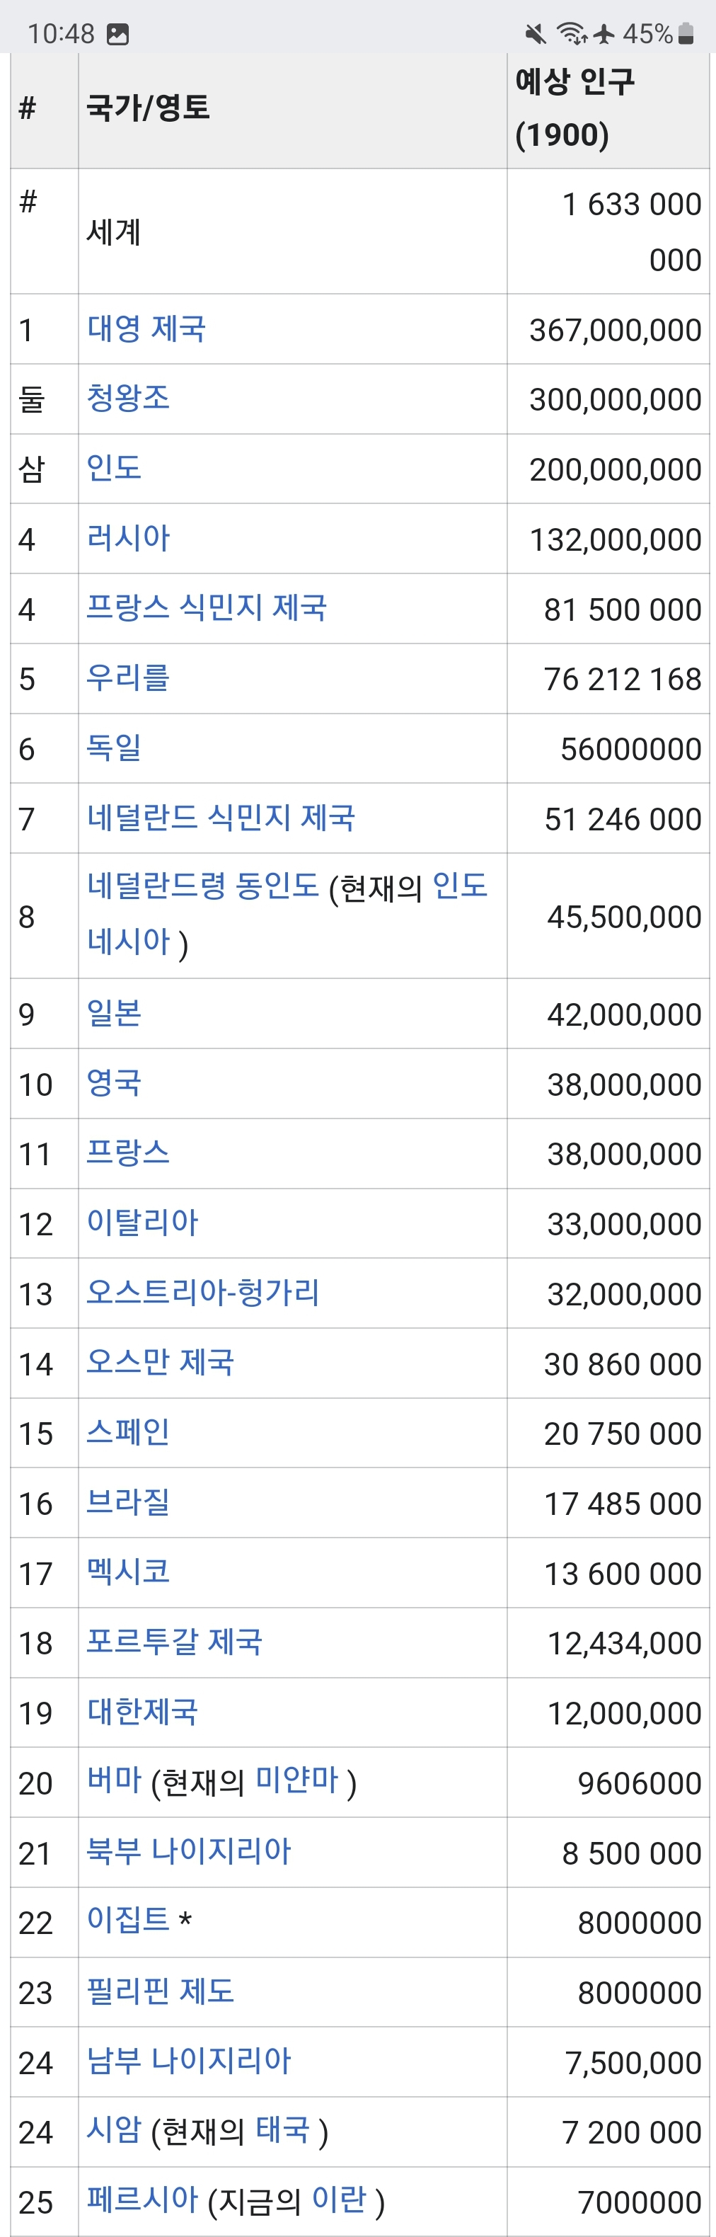Image resolution: width=716 pixels, height=2237 pixels.
Task: Tap the 예상 인구 (1900) column header
Action: [574, 108]
